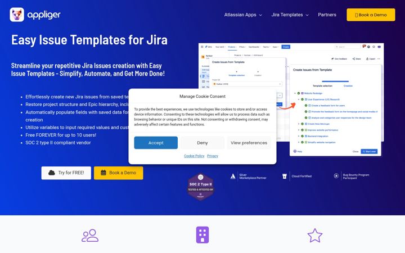Click the users group icon
Image resolution: width=405 pixels, height=253 pixels.
tap(90, 236)
